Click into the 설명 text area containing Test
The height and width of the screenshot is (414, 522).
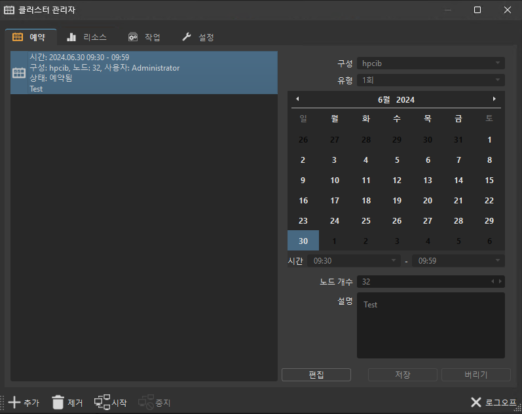[431, 325]
